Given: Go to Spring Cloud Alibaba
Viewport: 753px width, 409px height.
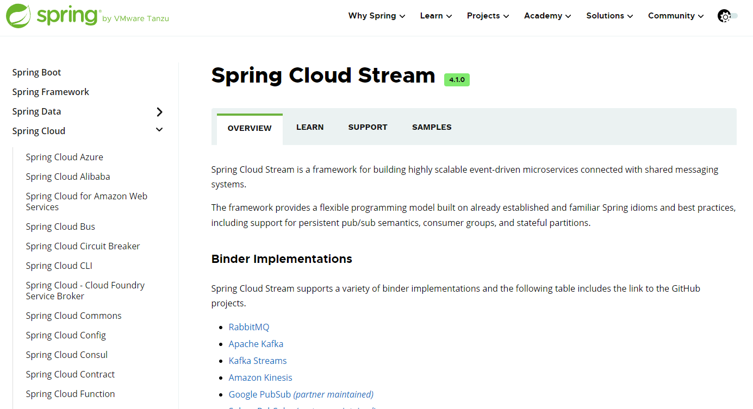Looking at the screenshot, I should [68, 177].
